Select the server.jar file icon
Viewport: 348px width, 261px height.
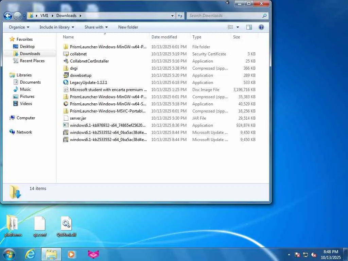66,118
